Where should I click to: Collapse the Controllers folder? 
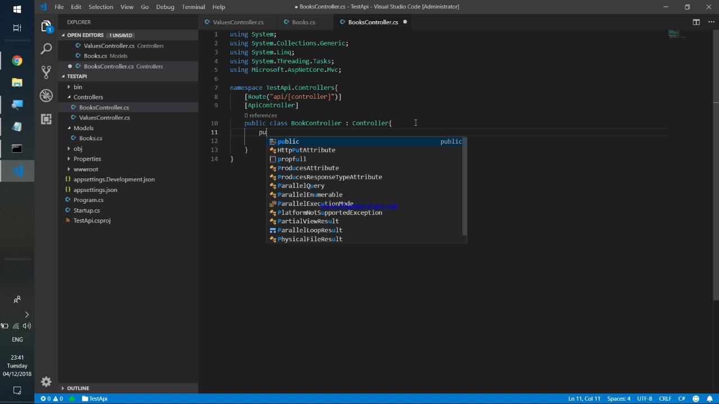click(x=88, y=97)
